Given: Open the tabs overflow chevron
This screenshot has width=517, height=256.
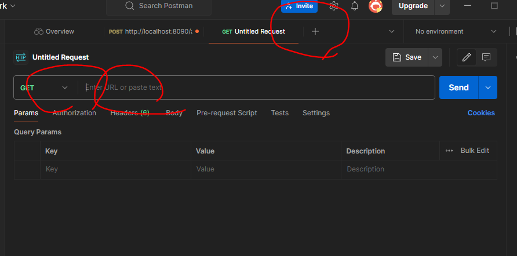Looking at the screenshot, I should click(x=392, y=31).
